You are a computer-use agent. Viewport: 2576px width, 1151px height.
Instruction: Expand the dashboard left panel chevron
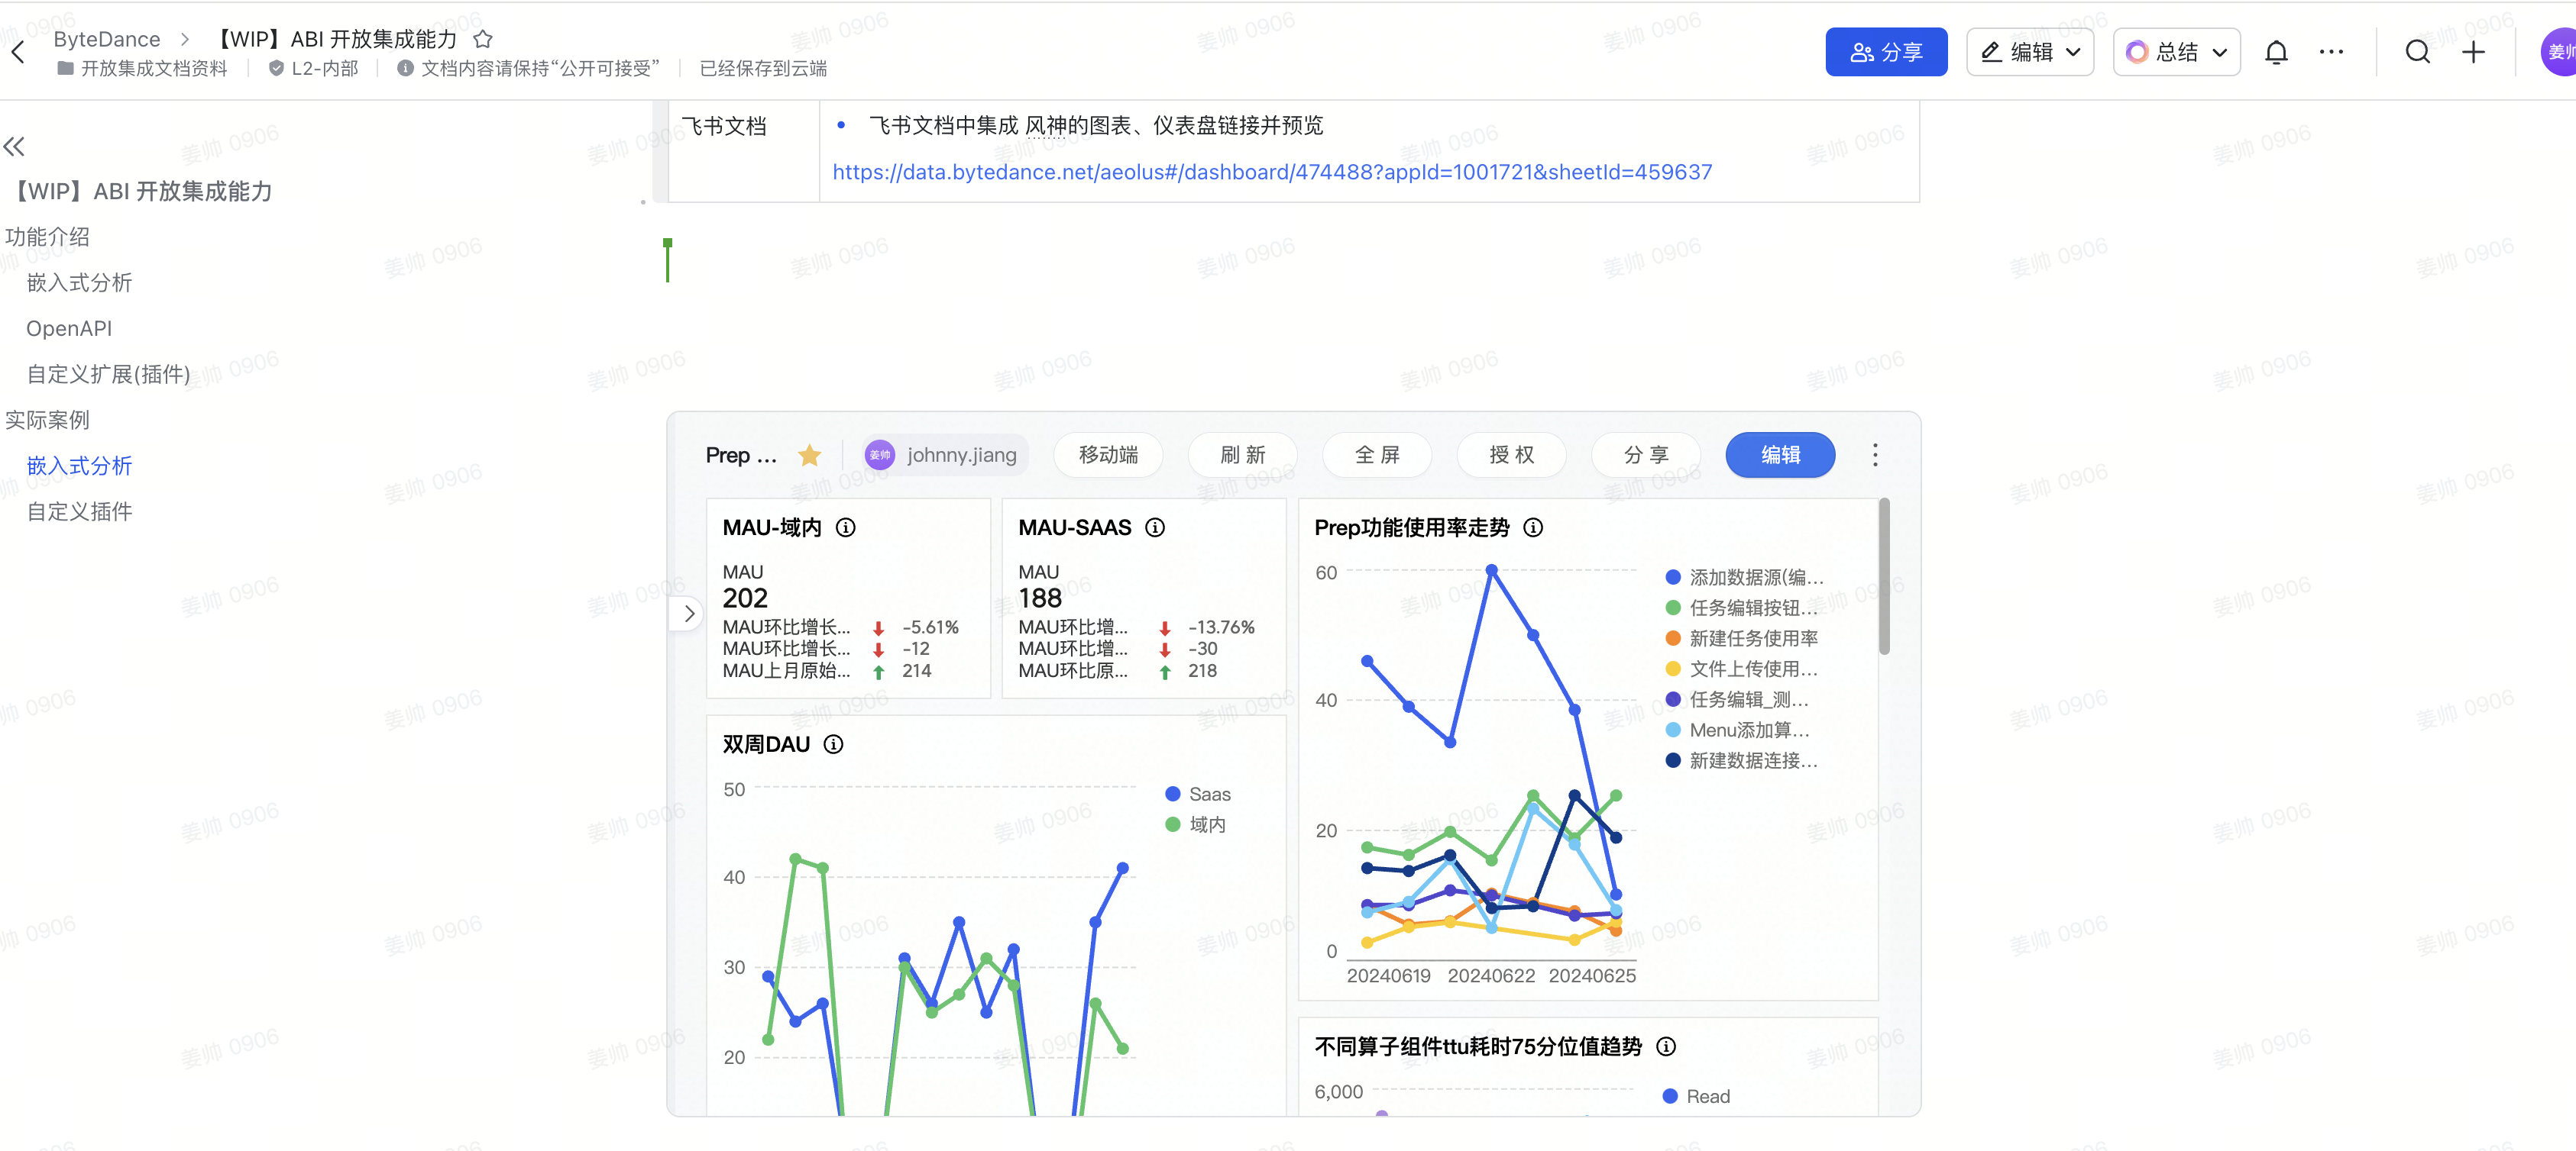pos(688,614)
